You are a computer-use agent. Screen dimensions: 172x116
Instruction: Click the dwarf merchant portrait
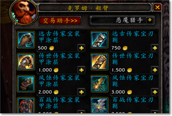(x=24, y=12)
